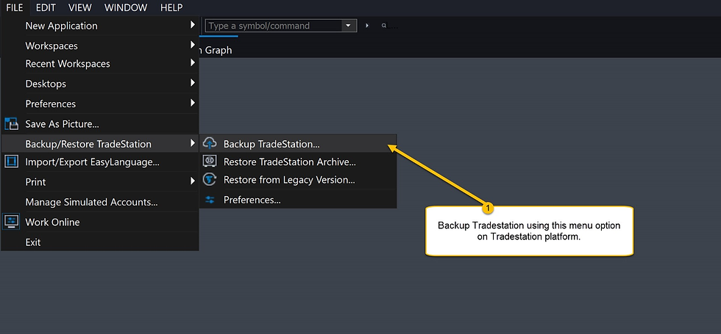Image resolution: width=721 pixels, height=334 pixels.
Task: Expand the Desktops submenu
Action: coord(193,83)
